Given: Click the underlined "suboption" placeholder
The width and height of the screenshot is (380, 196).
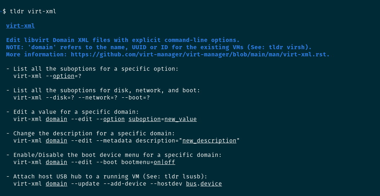Looking at the screenshot, I should pos(144,119).
